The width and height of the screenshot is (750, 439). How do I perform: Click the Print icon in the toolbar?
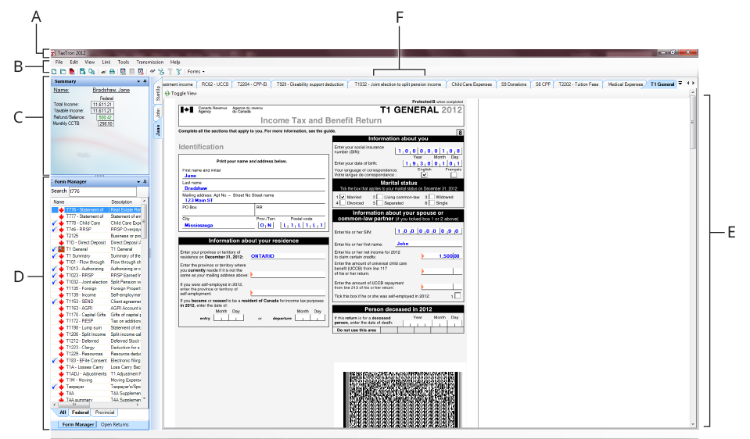(112, 71)
